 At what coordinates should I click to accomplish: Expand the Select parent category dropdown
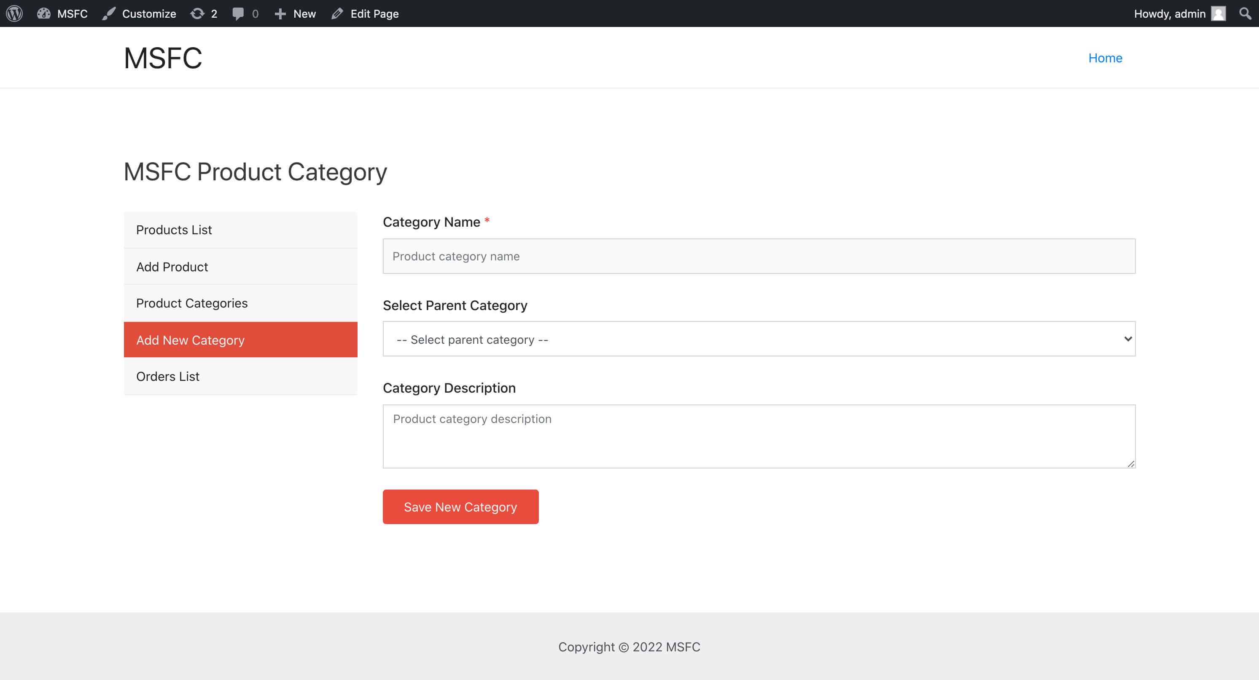click(x=758, y=339)
